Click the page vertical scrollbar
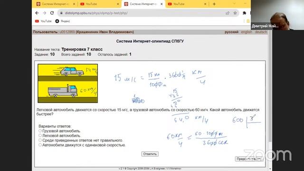 click(x=270, y=86)
